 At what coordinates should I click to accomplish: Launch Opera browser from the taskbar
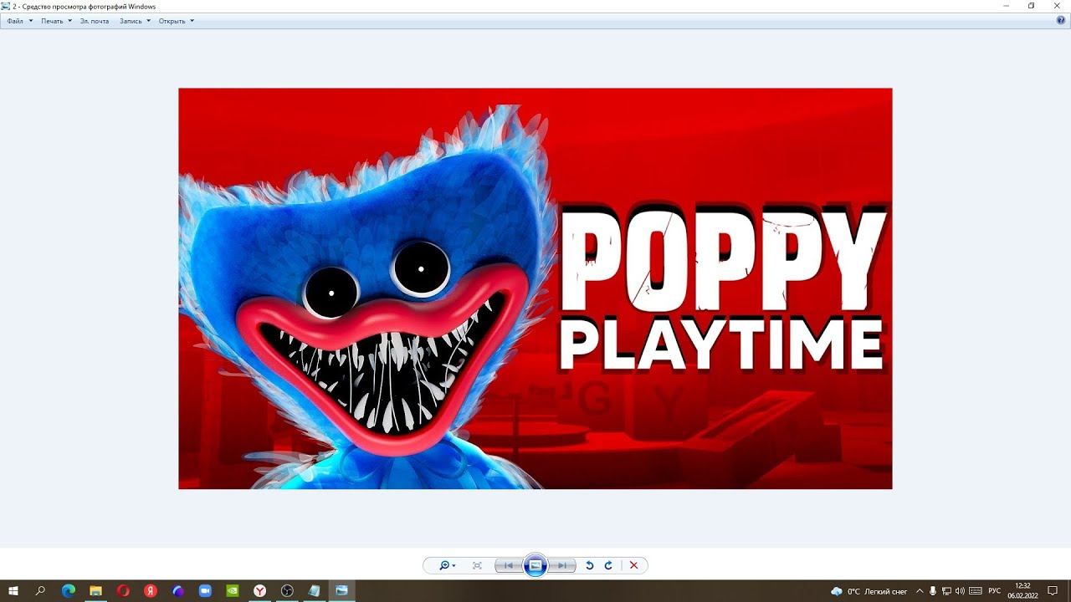click(123, 591)
